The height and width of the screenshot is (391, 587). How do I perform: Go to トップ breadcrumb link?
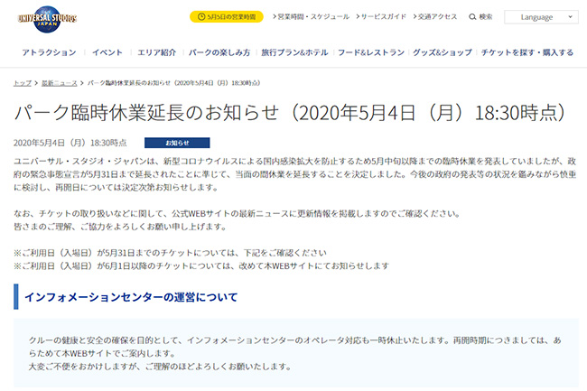(x=23, y=83)
